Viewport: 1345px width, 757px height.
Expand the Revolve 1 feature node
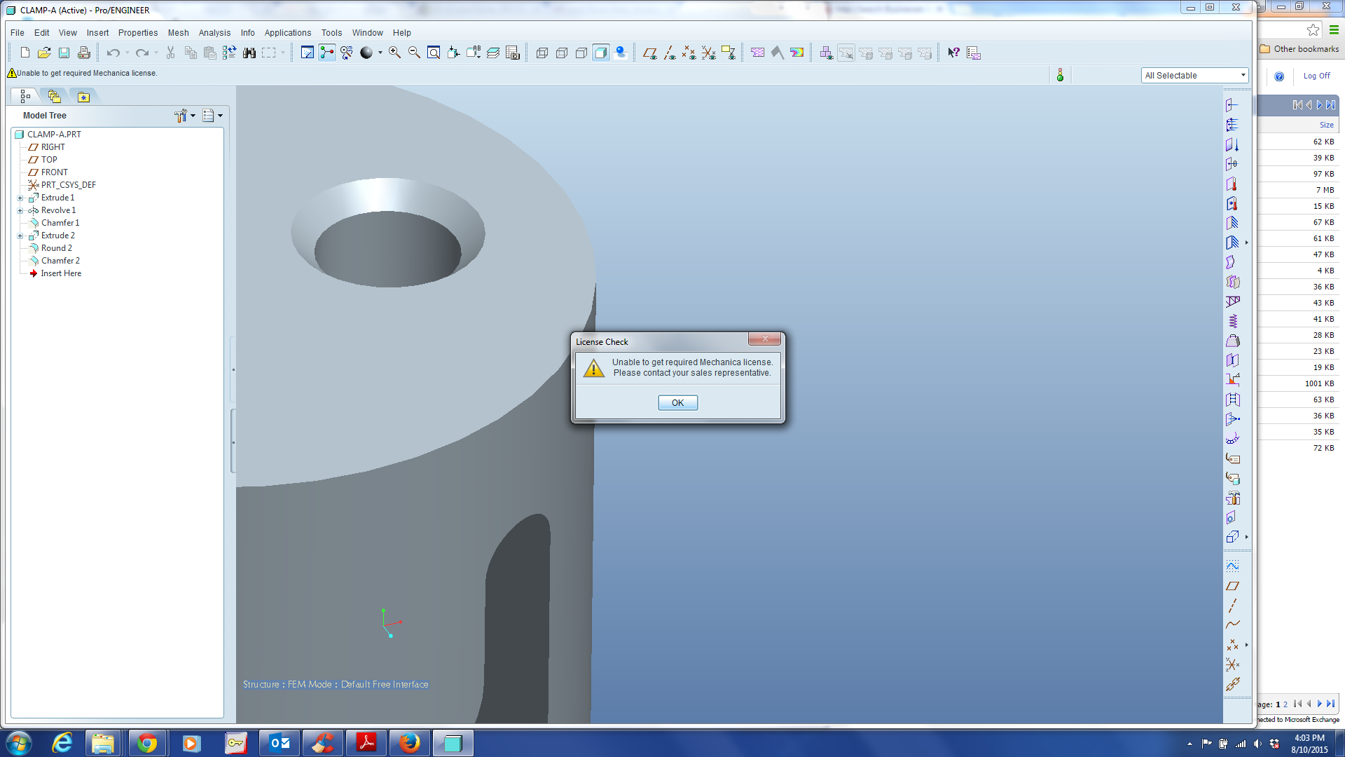pyautogui.click(x=20, y=210)
